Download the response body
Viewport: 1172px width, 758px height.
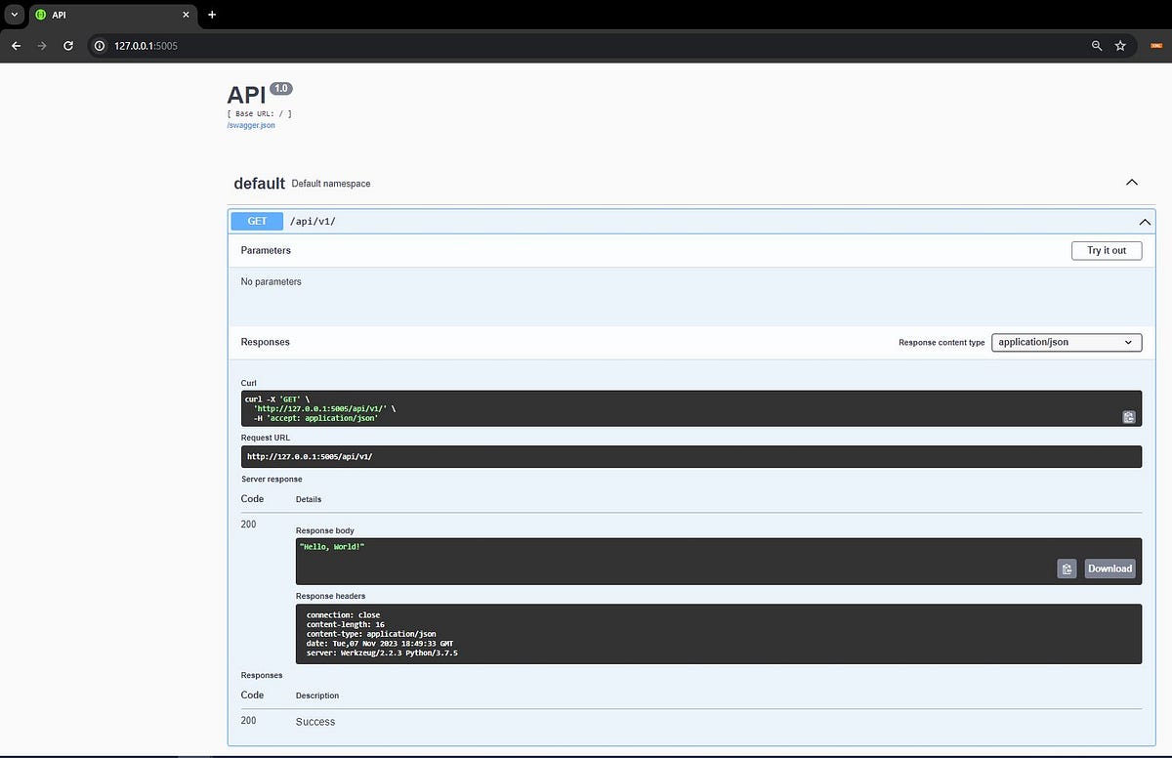click(x=1109, y=568)
